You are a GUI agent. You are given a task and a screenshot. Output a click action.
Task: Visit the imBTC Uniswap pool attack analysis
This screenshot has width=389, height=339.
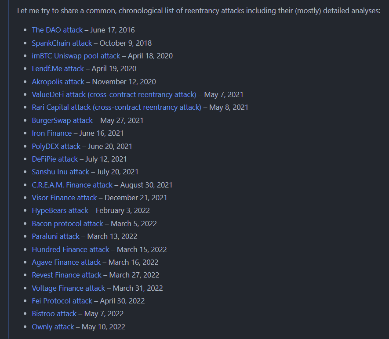coord(76,56)
